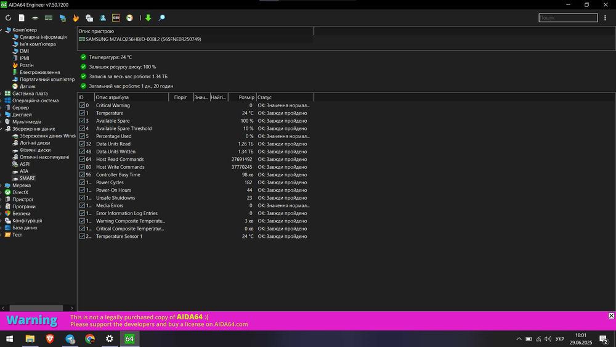Expand the Конфігурація tree node

2,221
